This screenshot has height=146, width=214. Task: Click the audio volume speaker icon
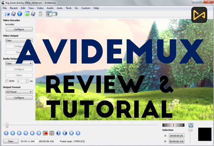coord(191,125)
